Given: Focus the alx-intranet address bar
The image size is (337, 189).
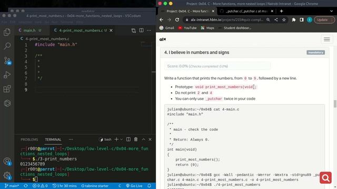Looking at the screenshot, I should (227, 20).
